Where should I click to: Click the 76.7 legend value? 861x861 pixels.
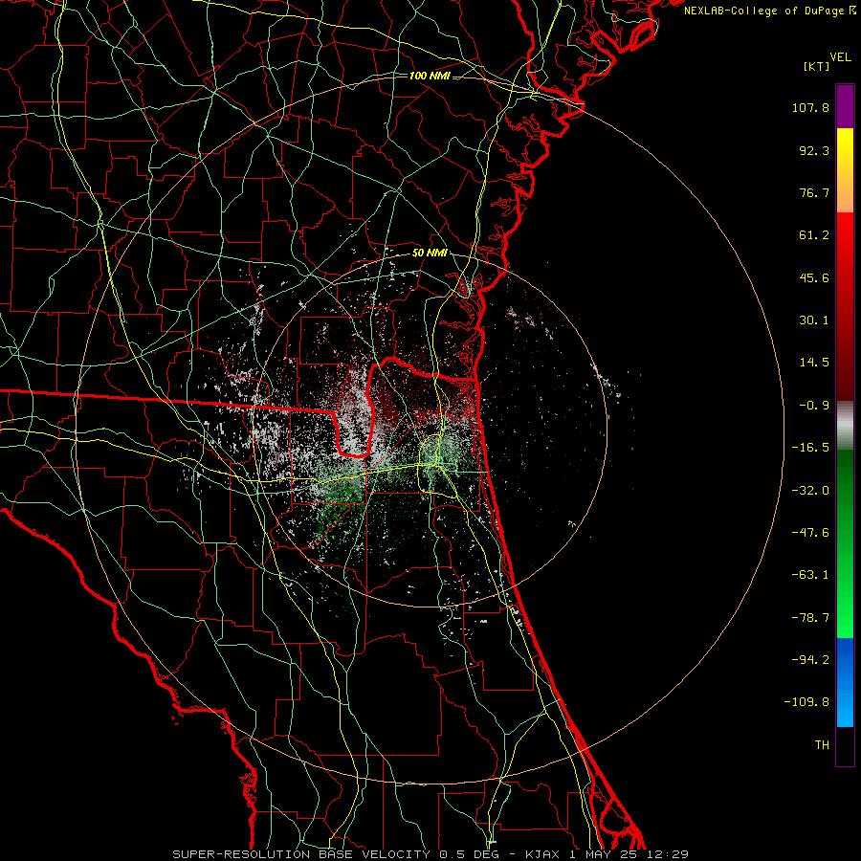click(814, 192)
